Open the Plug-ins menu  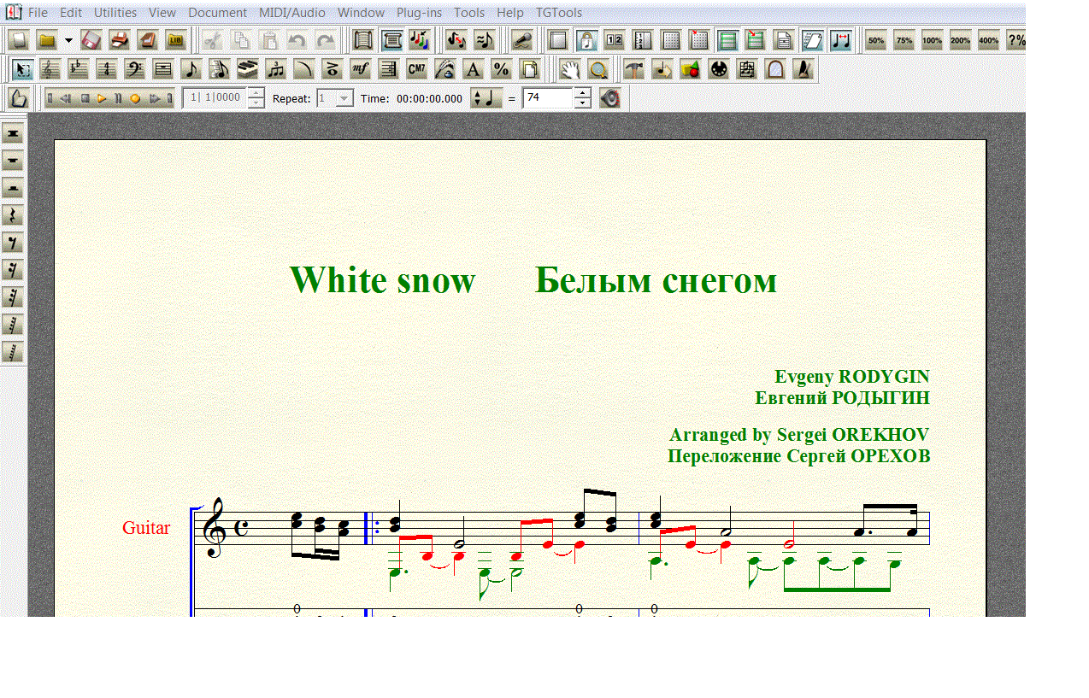[x=419, y=13]
